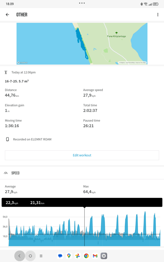Tap the speedometer icon beside SPEED

(x=6, y=173)
